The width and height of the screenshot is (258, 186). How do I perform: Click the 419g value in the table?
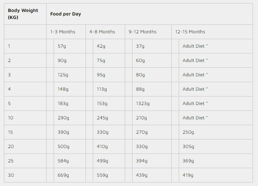(x=188, y=175)
